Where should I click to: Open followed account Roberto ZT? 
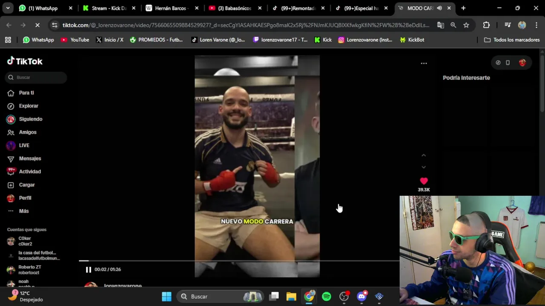pos(24,270)
